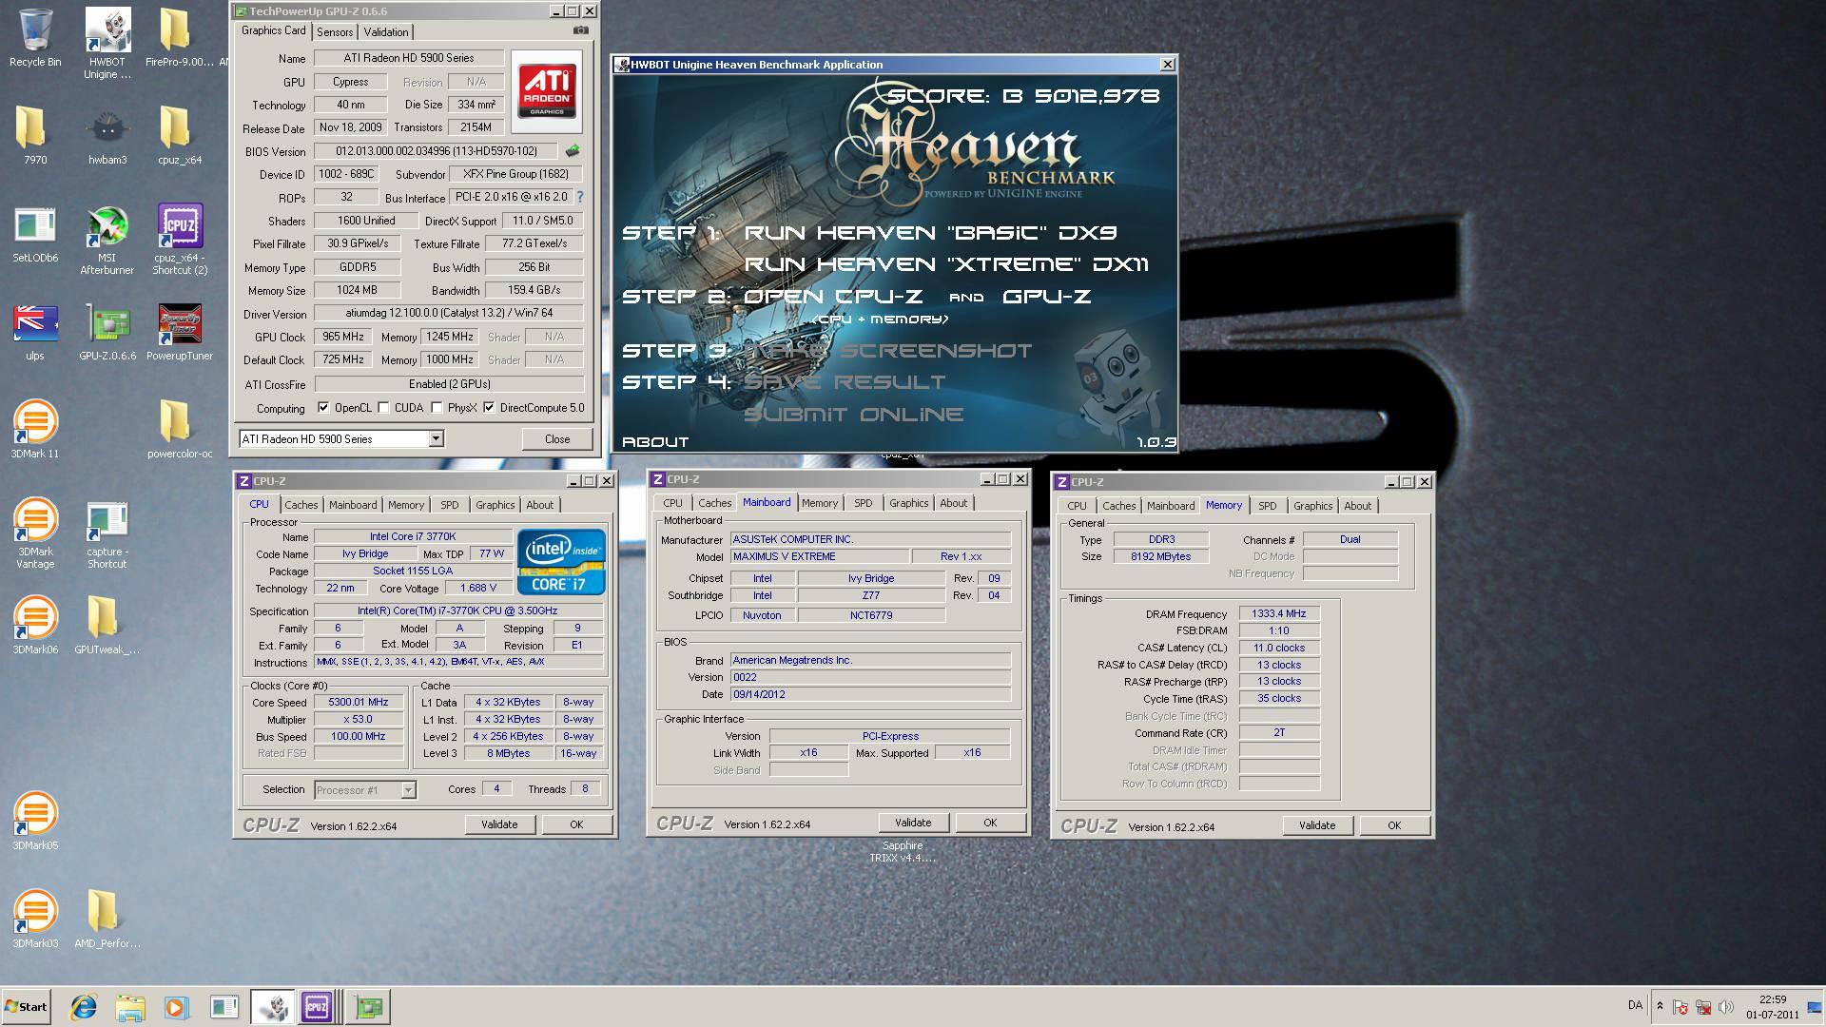Open Internet Explorer from taskbar
1826x1027 pixels.
pos(84,1007)
